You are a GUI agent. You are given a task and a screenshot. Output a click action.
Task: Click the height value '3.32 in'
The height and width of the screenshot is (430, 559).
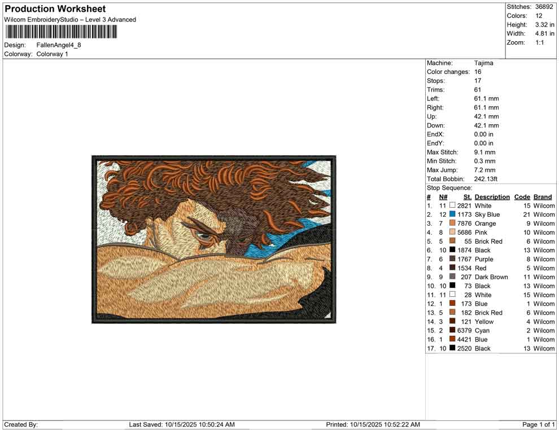pyautogui.click(x=545, y=25)
